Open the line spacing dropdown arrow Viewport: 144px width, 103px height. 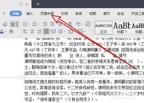coord(64,31)
